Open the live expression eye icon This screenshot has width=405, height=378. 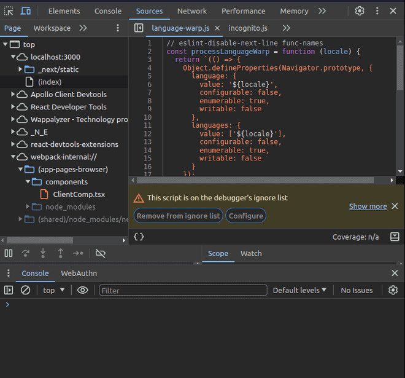pyautogui.click(x=83, y=290)
